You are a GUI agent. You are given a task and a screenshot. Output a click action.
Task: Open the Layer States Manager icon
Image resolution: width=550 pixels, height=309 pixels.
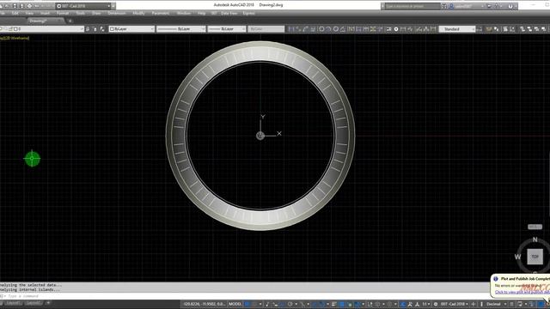click(102, 29)
